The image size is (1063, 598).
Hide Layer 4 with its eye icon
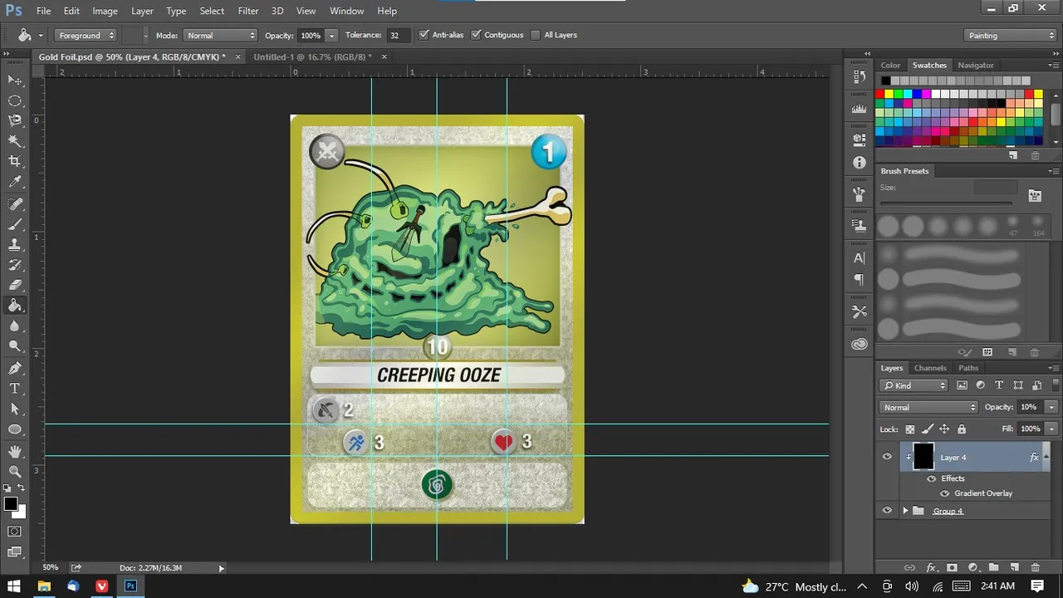click(887, 457)
